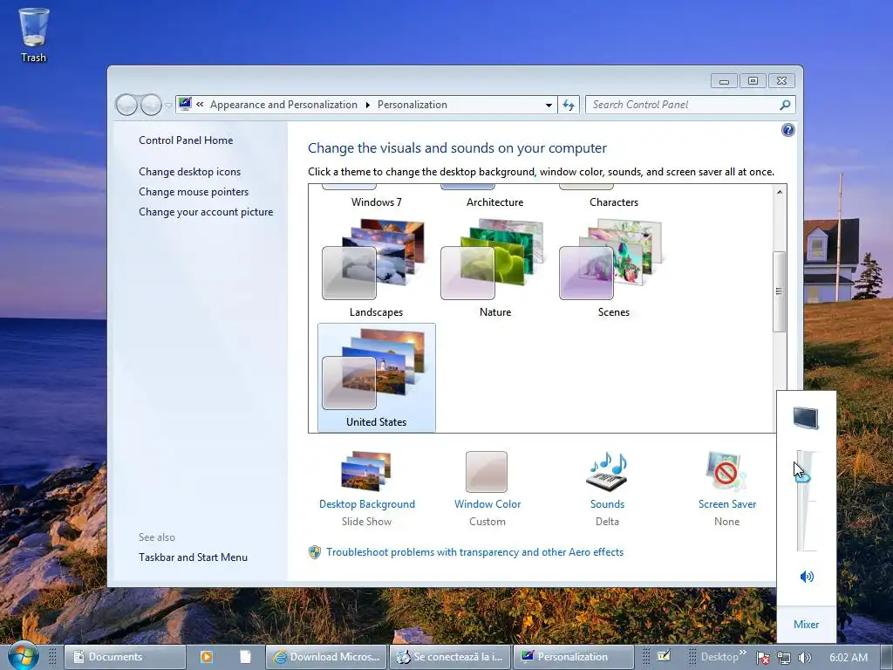Screen dimensions: 893x670
Task: Click the Desktop Background link text
Action: coord(367,504)
